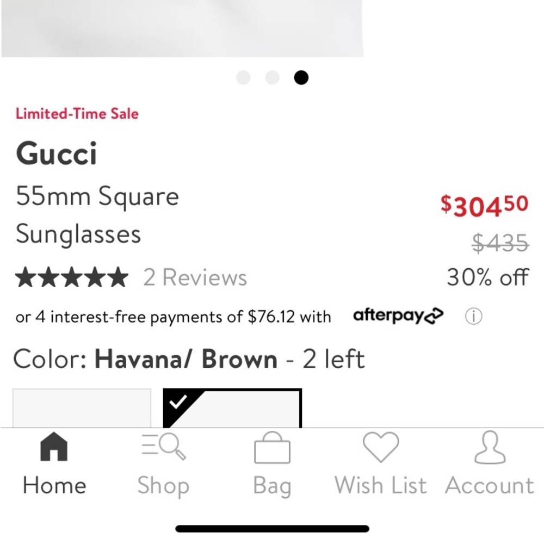Click the Gucci brand name
Screen dimensions: 544x544
pos(57,154)
